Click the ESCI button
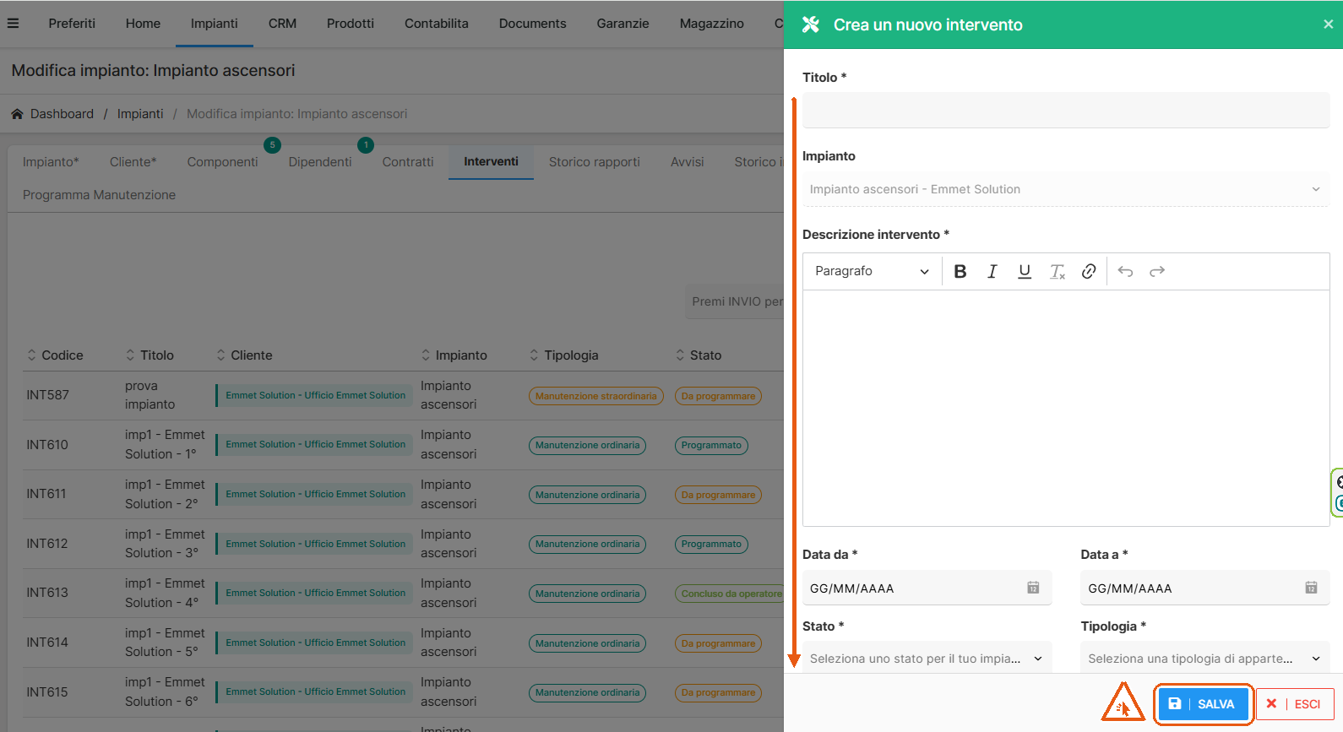This screenshot has width=1343, height=732. (1295, 704)
